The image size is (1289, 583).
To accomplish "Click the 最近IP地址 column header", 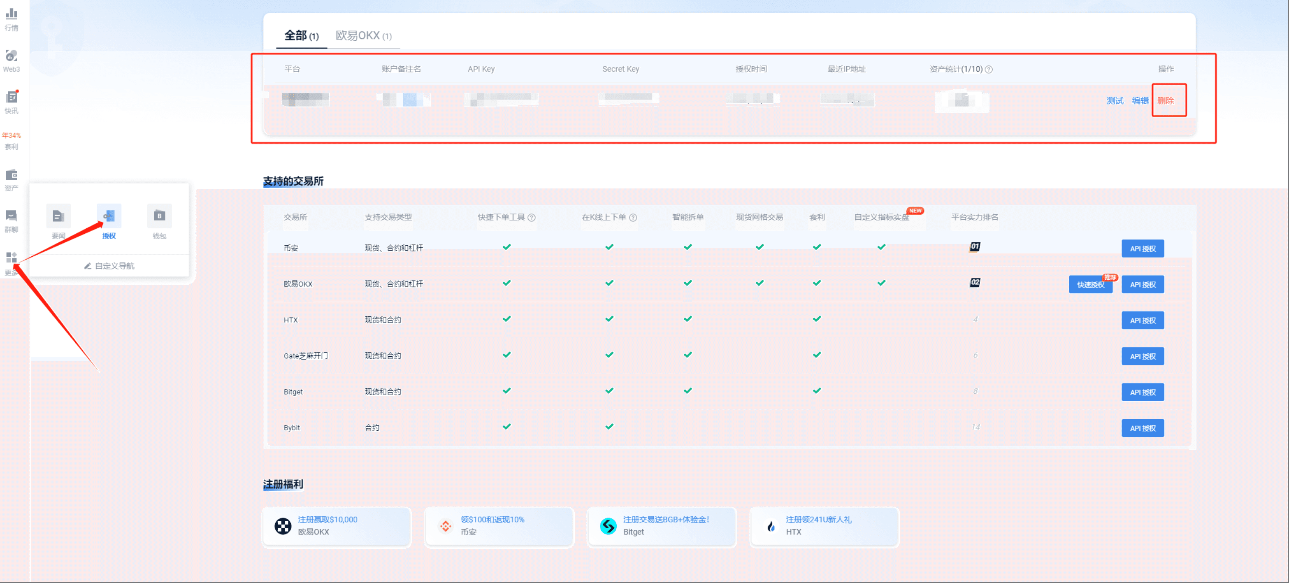I will [x=847, y=69].
